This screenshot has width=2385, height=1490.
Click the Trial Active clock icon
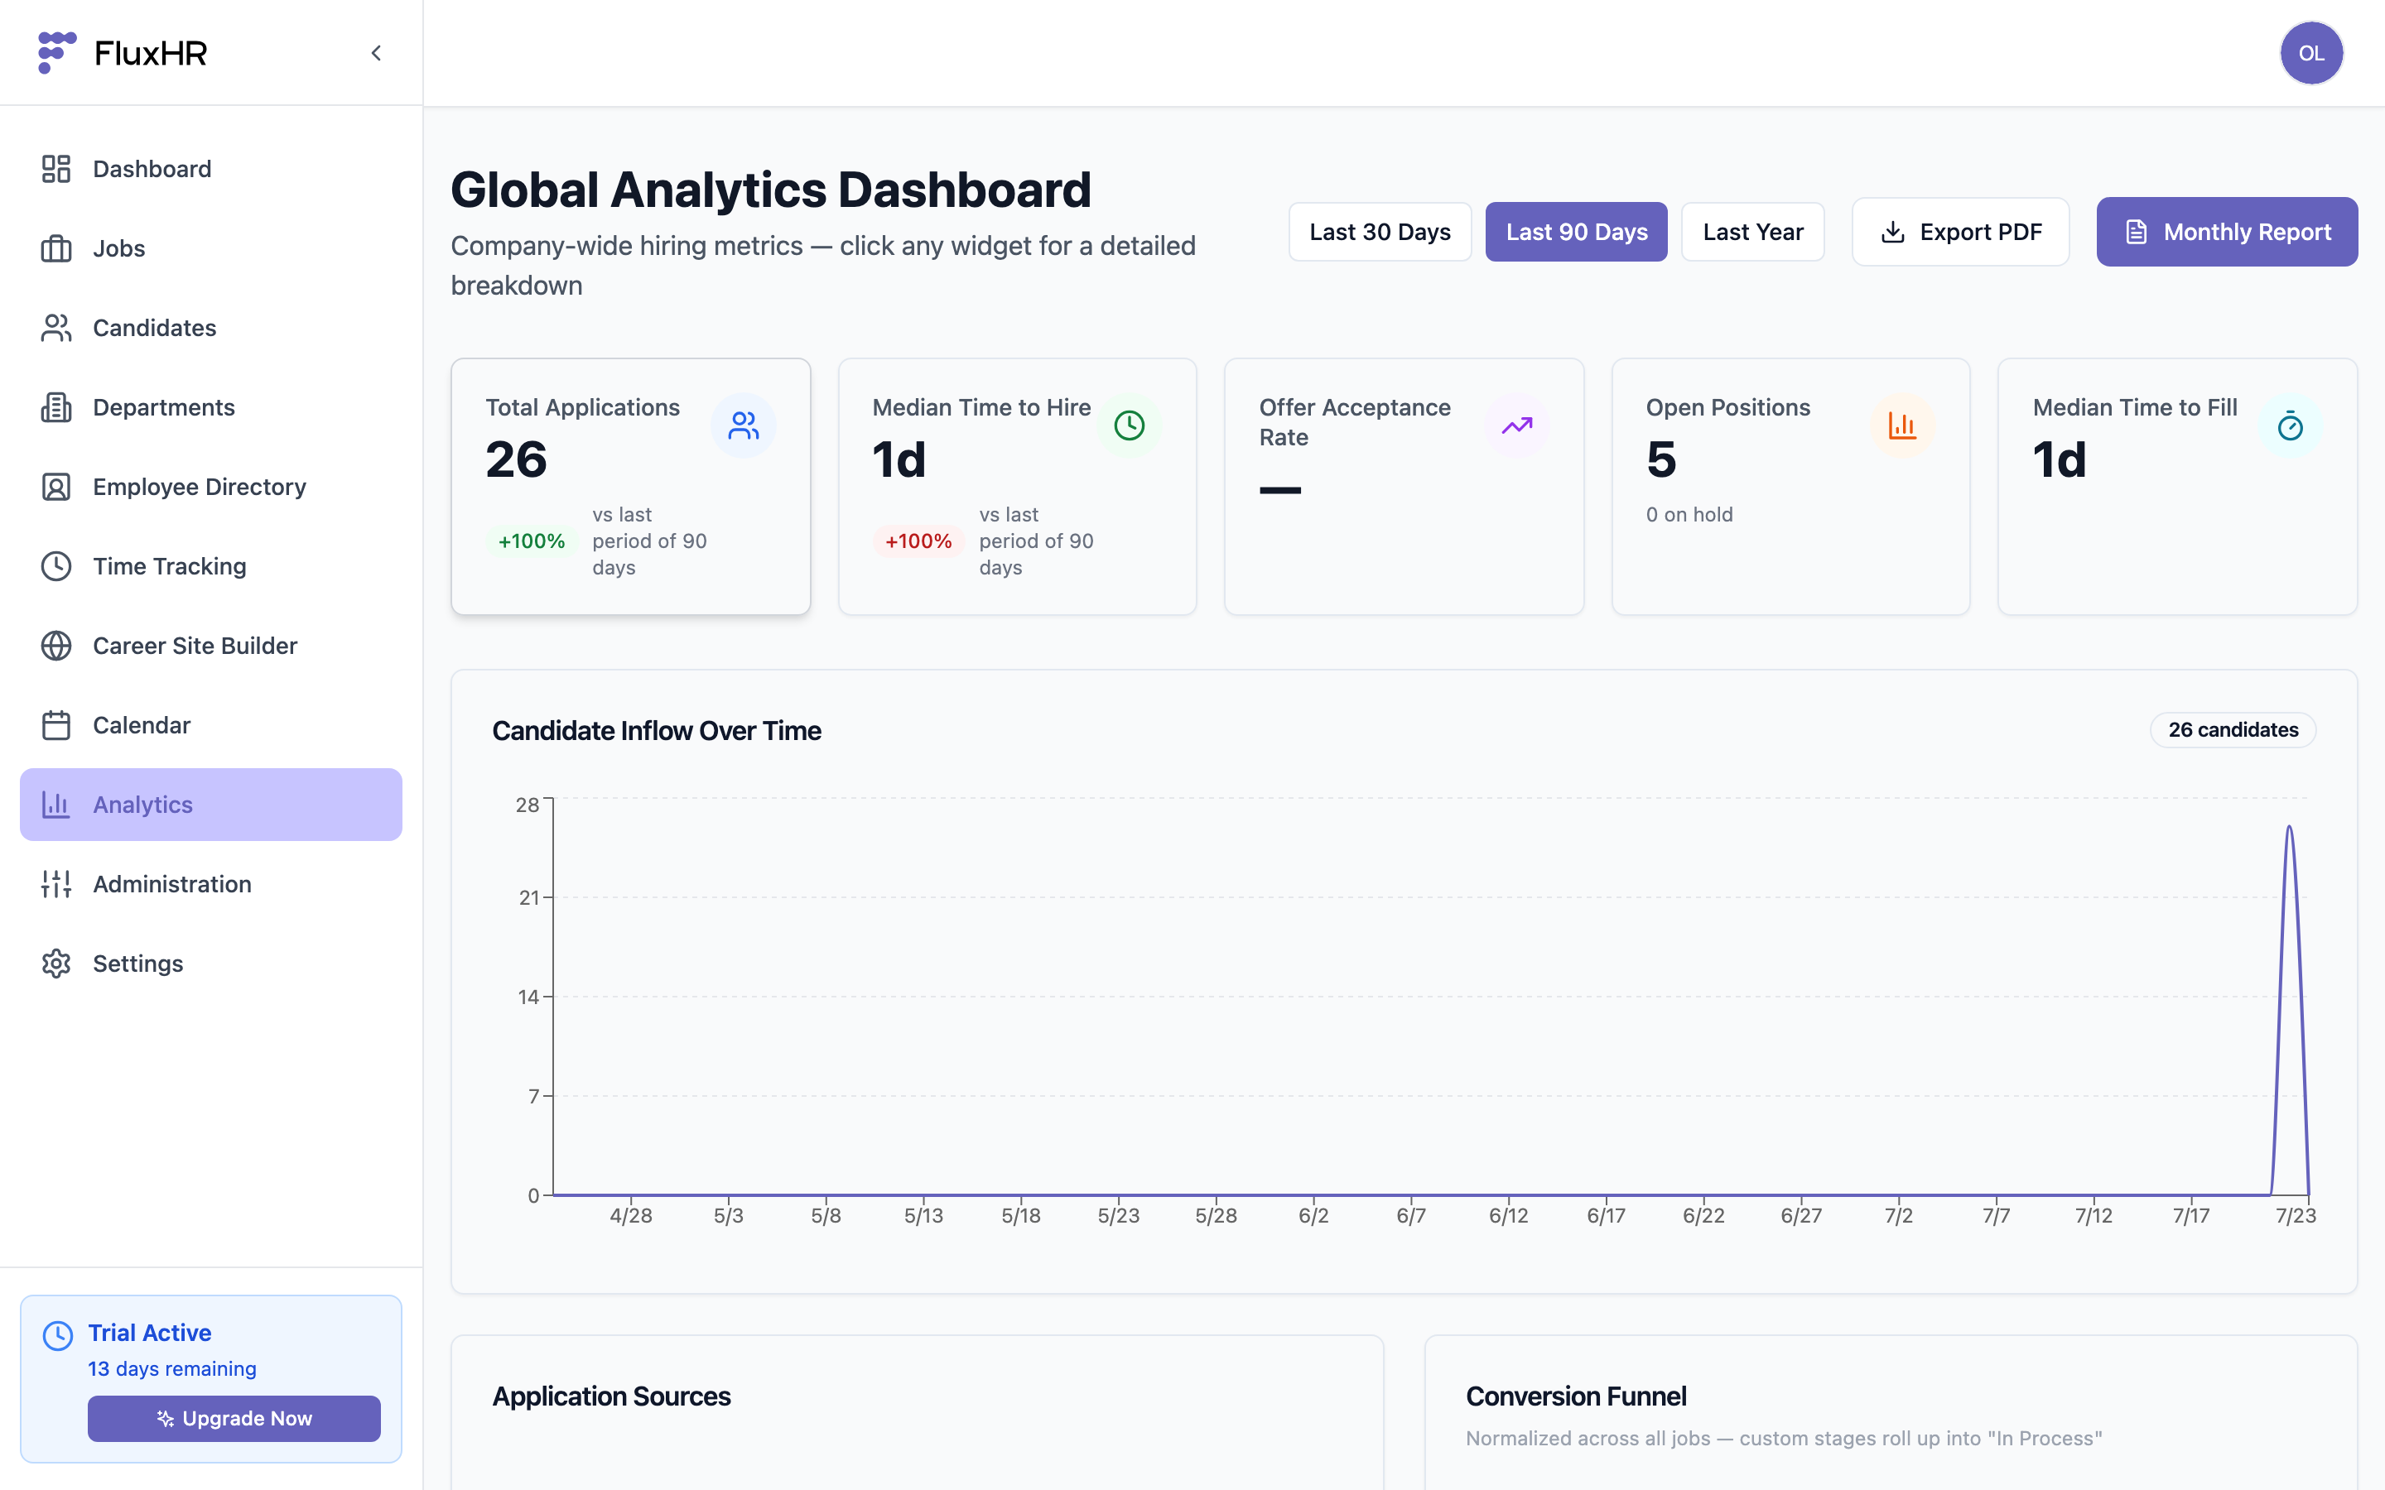click(58, 1335)
